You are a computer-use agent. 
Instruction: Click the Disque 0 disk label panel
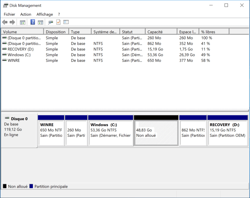pyautogui.click(x=19, y=130)
